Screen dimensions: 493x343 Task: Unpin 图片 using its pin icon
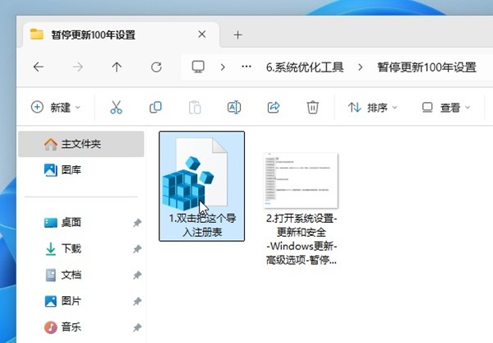coord(137,302)
